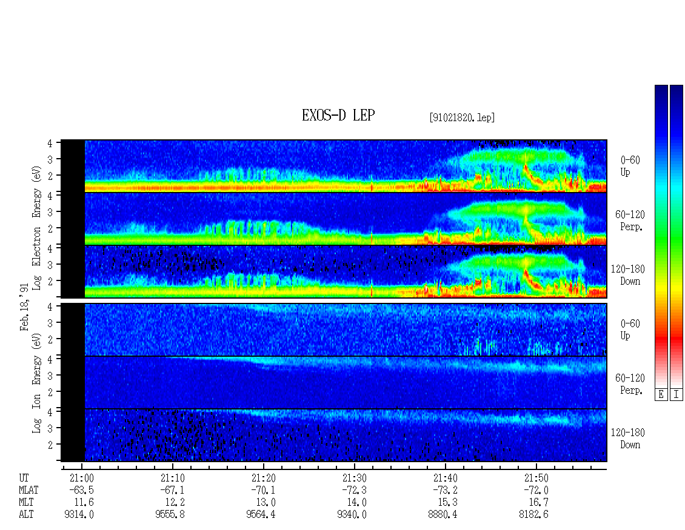Click the ALT value 8880.4
685x530 pixels.
coord(443,515)
